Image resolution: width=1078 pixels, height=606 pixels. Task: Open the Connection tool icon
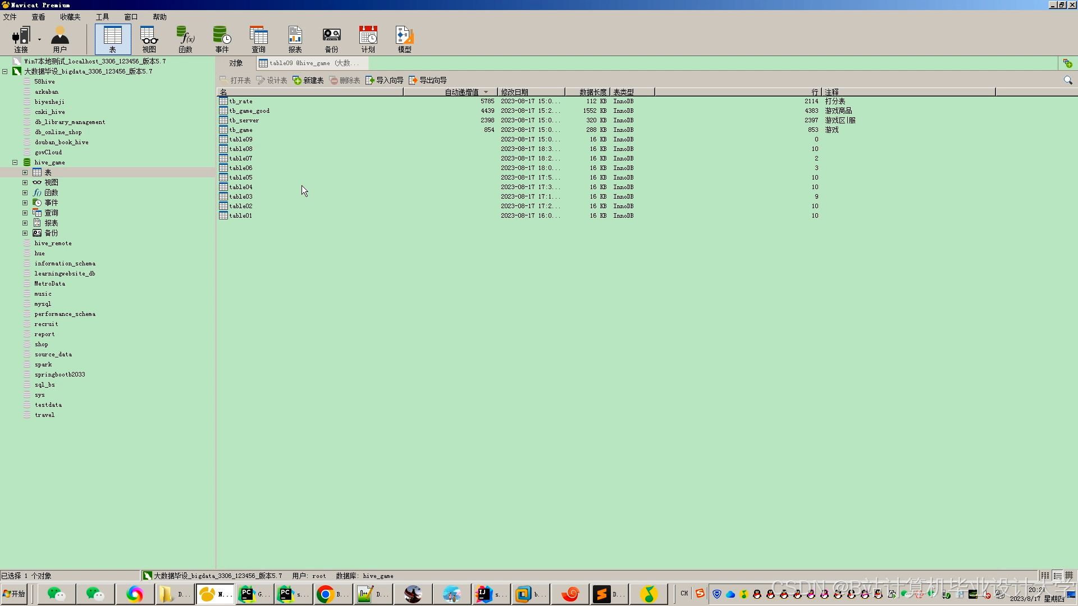click(x=21, y=39)
